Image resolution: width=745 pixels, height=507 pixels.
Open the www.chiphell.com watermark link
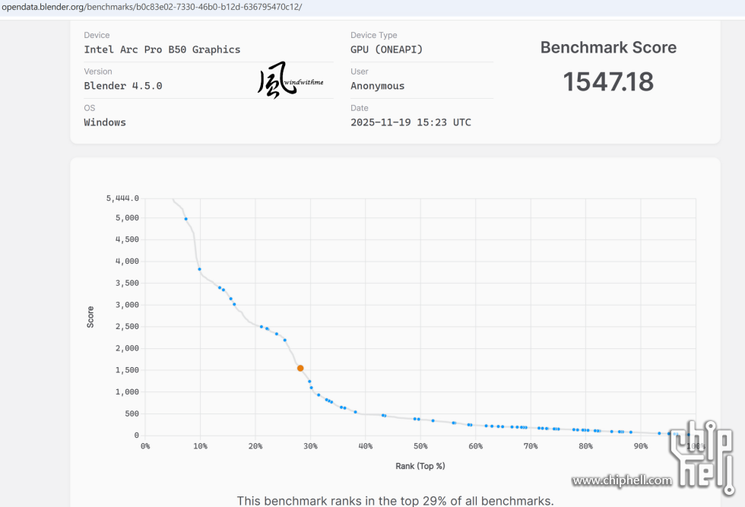[622, 480]
